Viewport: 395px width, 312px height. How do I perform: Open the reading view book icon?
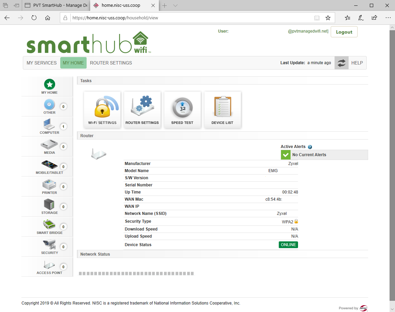(317, 18)
